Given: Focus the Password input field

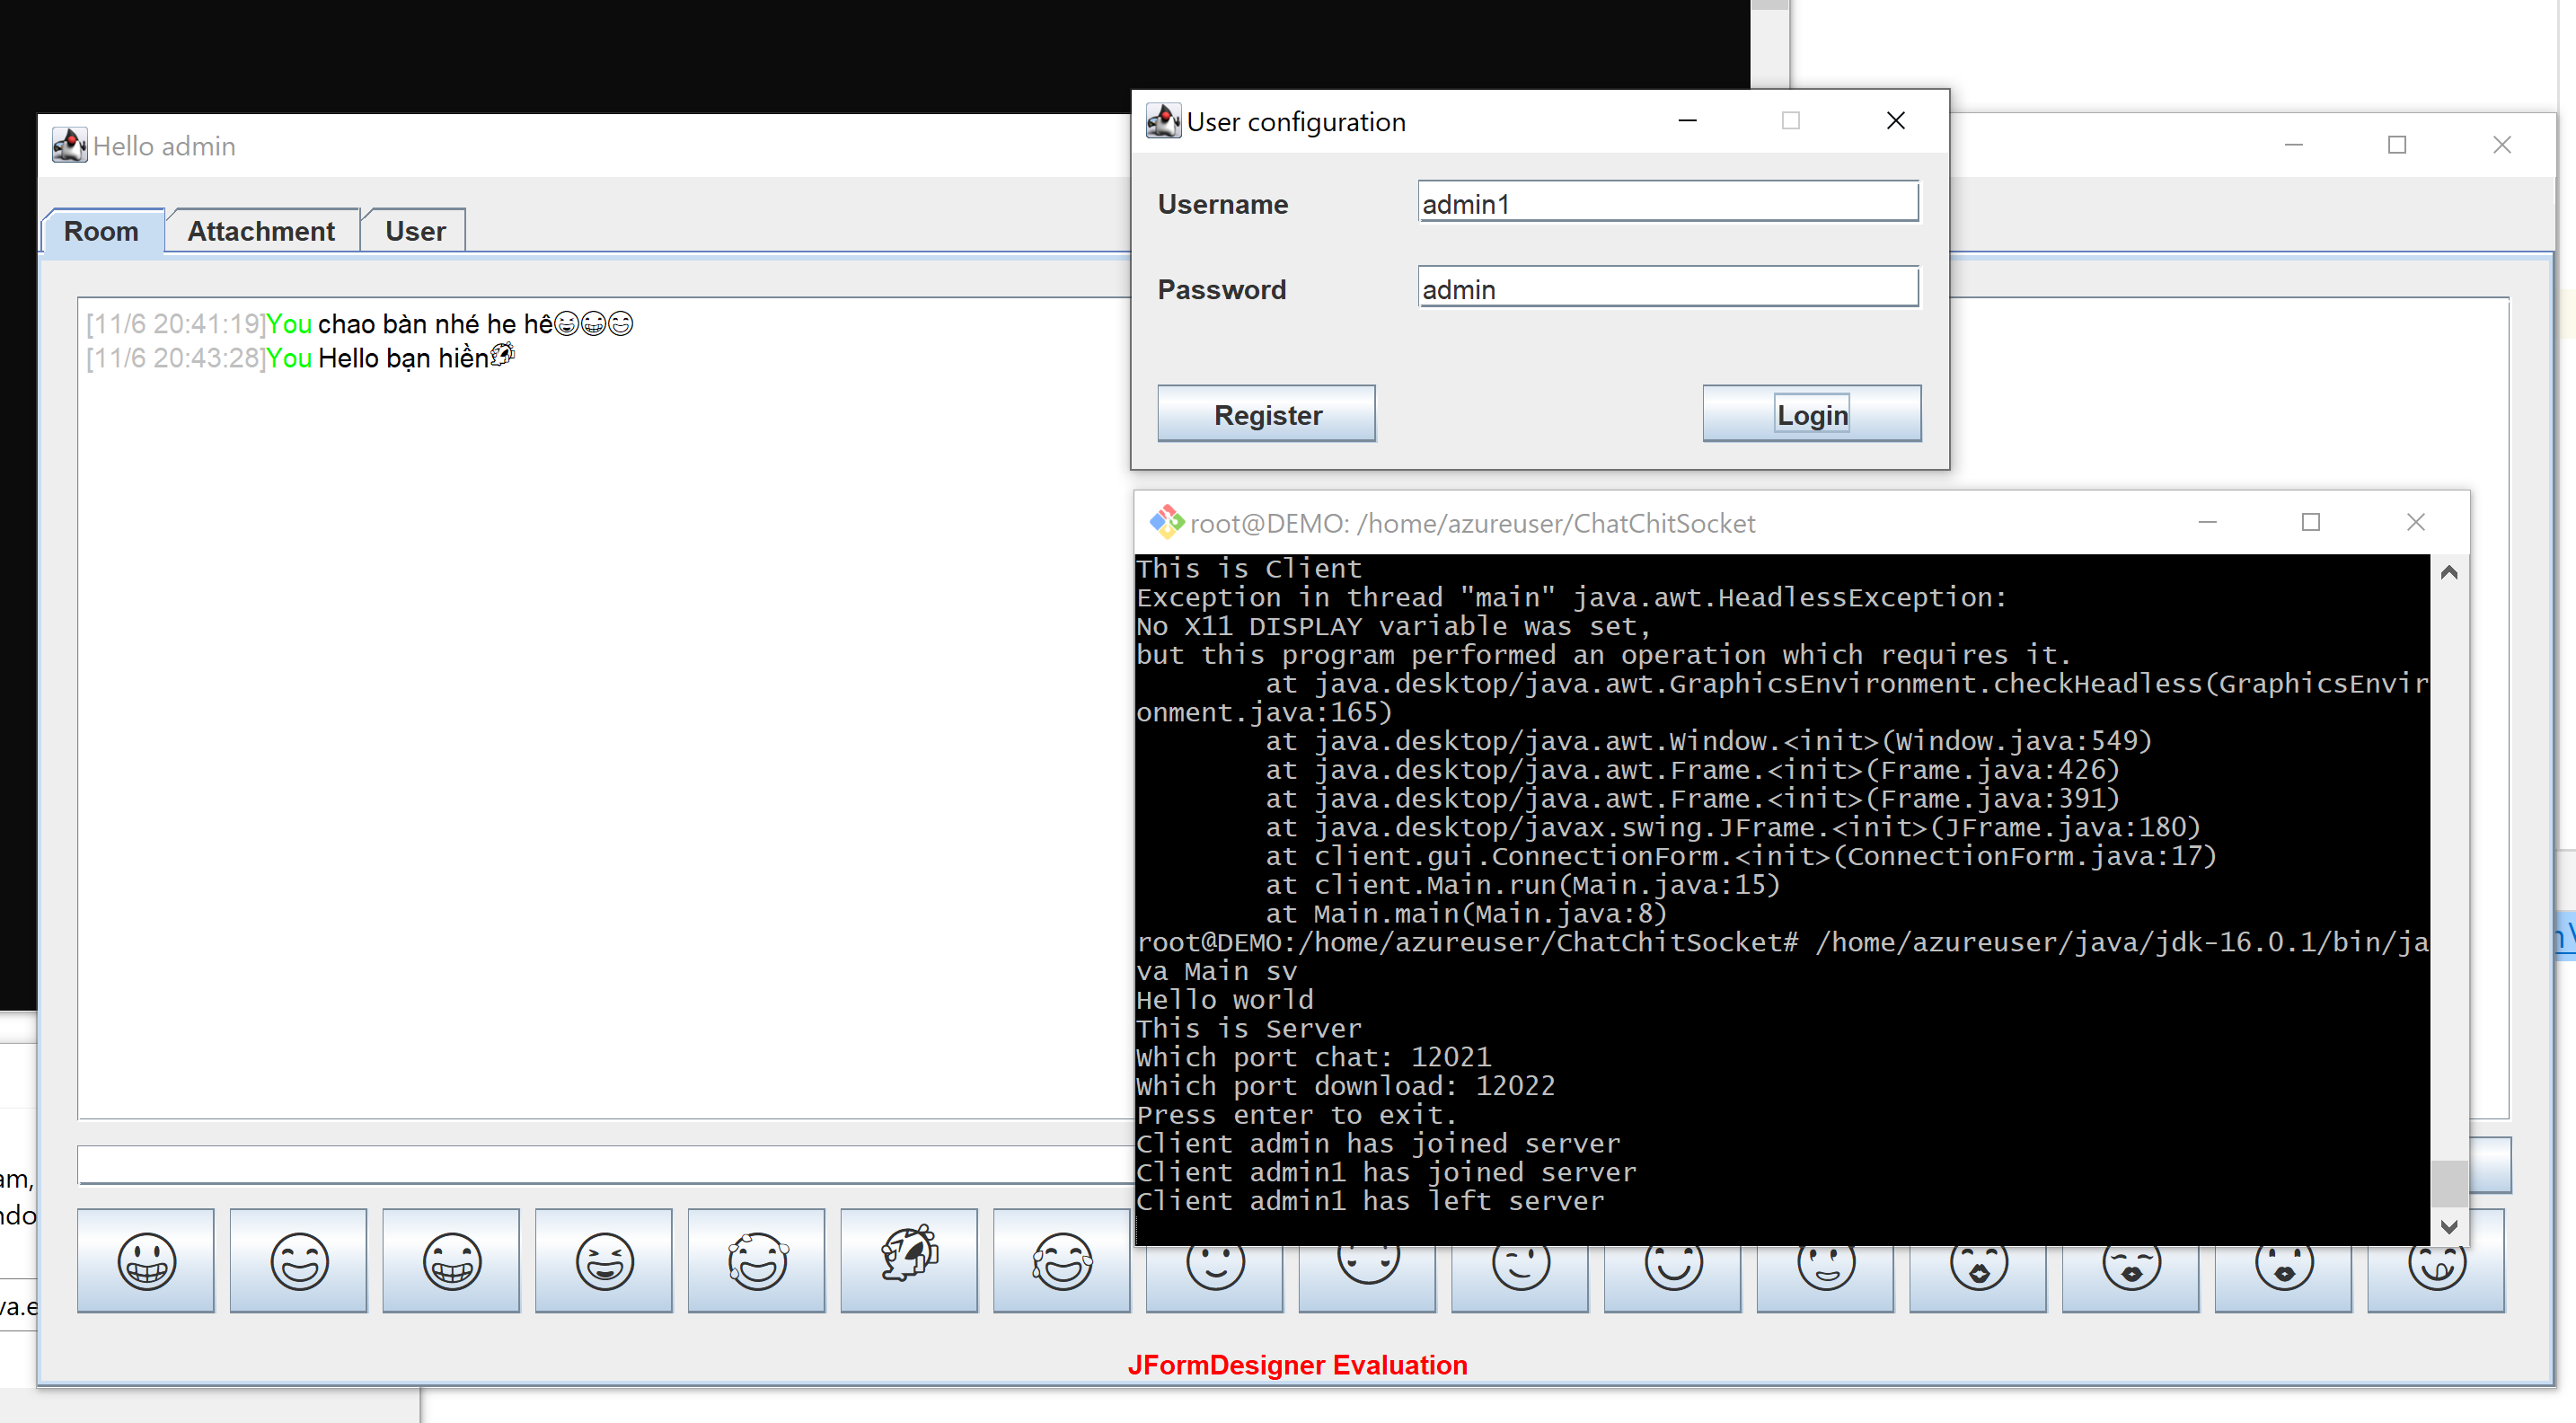Looking at the screenshot, I should pos(1666,289).
